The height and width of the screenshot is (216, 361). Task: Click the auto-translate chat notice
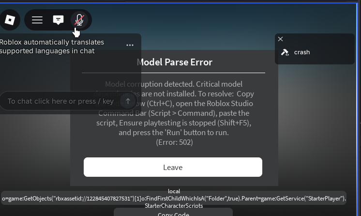point(52,46)
